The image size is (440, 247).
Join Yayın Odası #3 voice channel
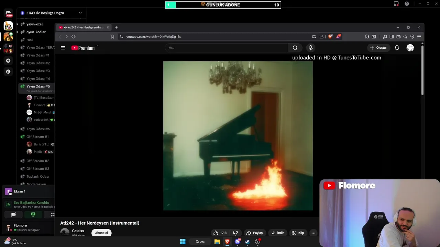37,71
